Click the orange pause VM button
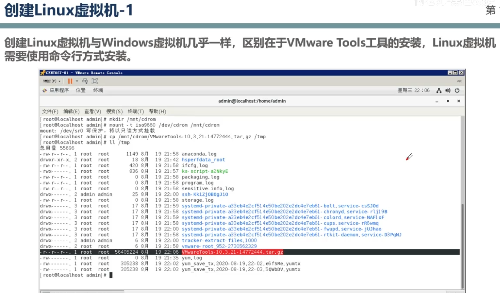Image resolution: width=500 pixels, height=293 pixels. [x=70, y=81]
